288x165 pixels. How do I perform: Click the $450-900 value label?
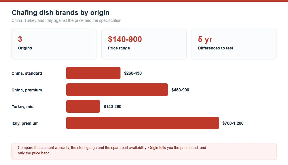[180, 90]
